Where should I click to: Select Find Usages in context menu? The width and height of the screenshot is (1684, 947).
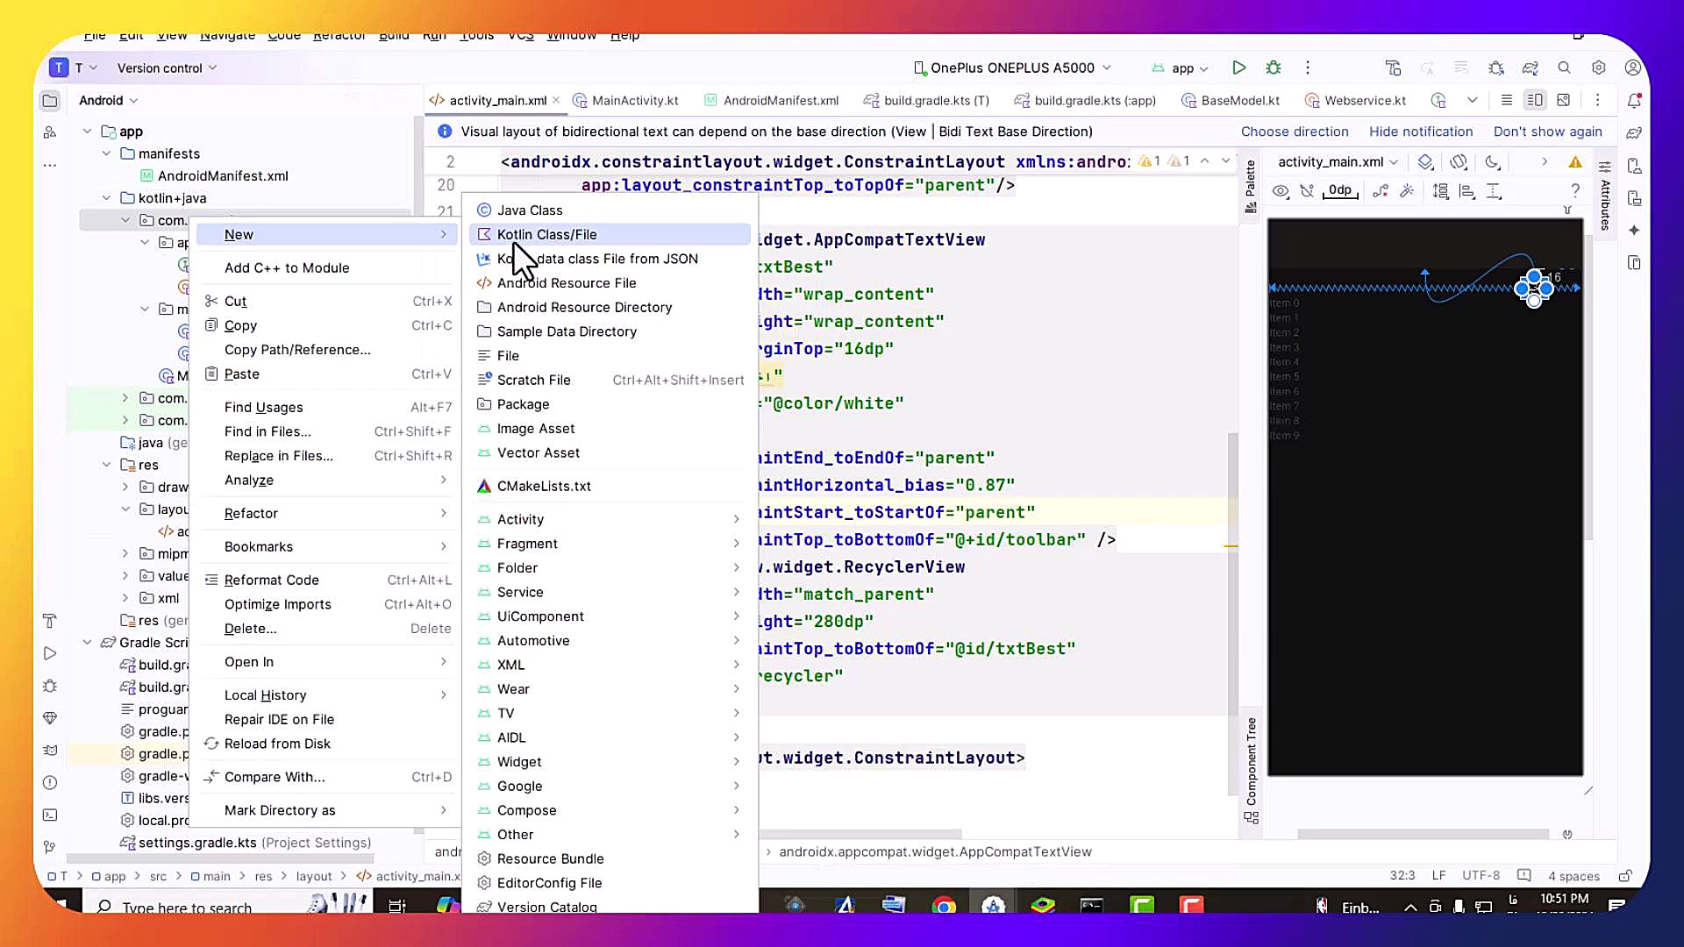(325, 407)
